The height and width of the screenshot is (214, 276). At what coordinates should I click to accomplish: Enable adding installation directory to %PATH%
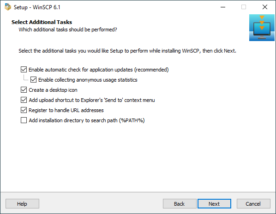[x=24, y=120]
